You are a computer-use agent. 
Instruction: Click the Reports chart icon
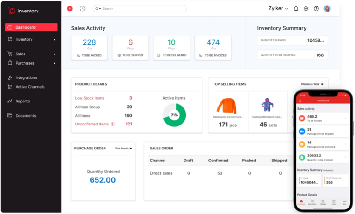(10, 101)
